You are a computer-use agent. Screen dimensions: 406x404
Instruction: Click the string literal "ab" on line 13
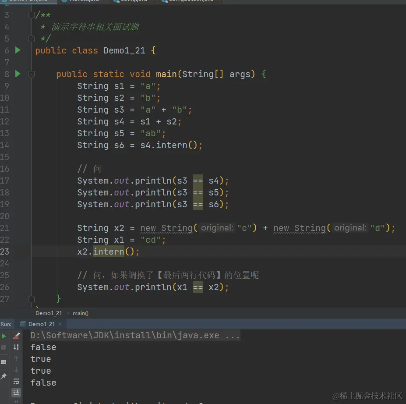tap(151, 133)
